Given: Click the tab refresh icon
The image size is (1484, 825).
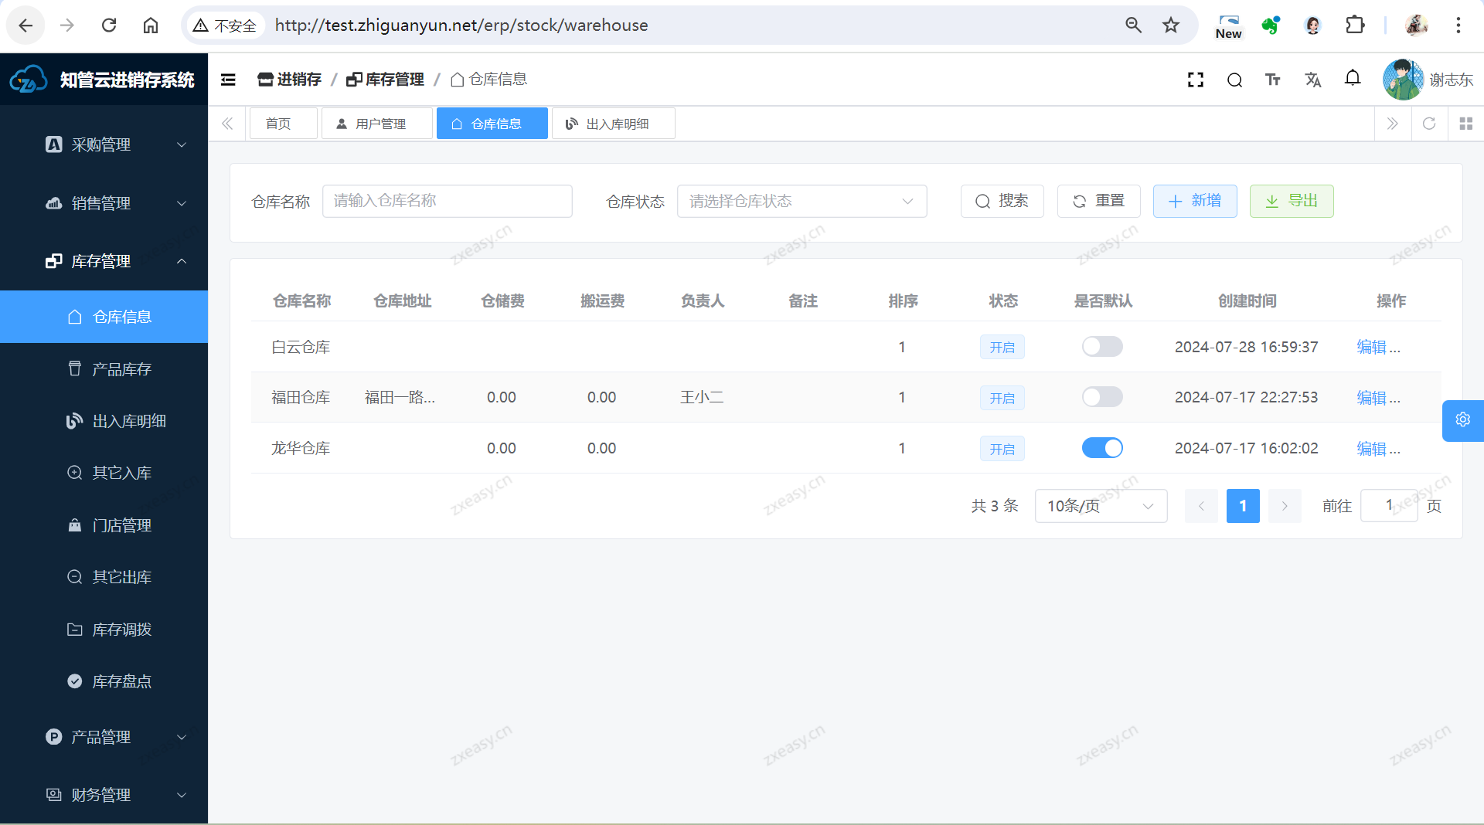Looking at the screenshot, I should coord(1429,124).
